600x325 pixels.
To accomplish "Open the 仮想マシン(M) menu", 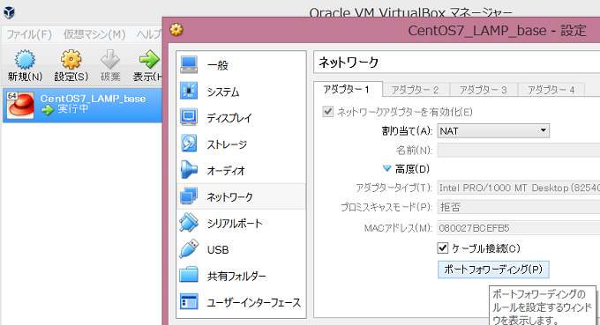I will 94,34.
